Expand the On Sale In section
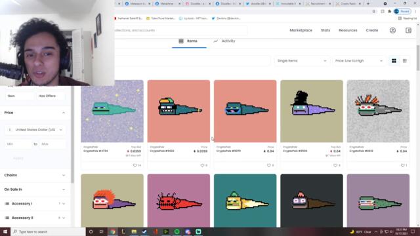 (x=35, y=189)
